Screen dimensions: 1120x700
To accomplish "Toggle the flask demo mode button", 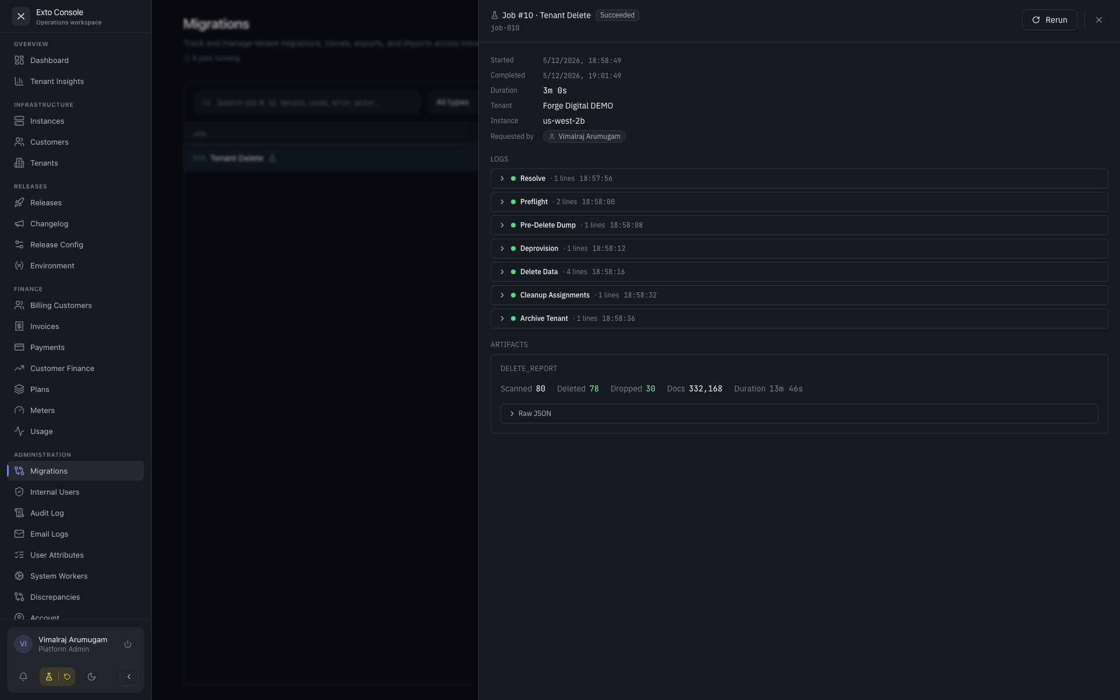I will point(49,677).
